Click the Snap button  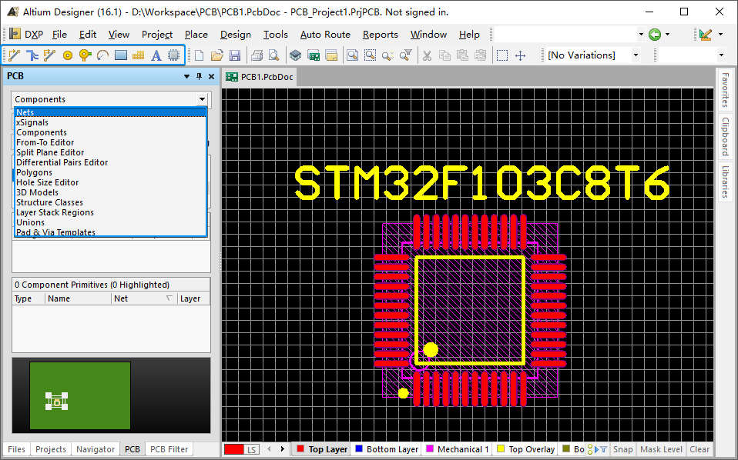(x=622, y=449)
